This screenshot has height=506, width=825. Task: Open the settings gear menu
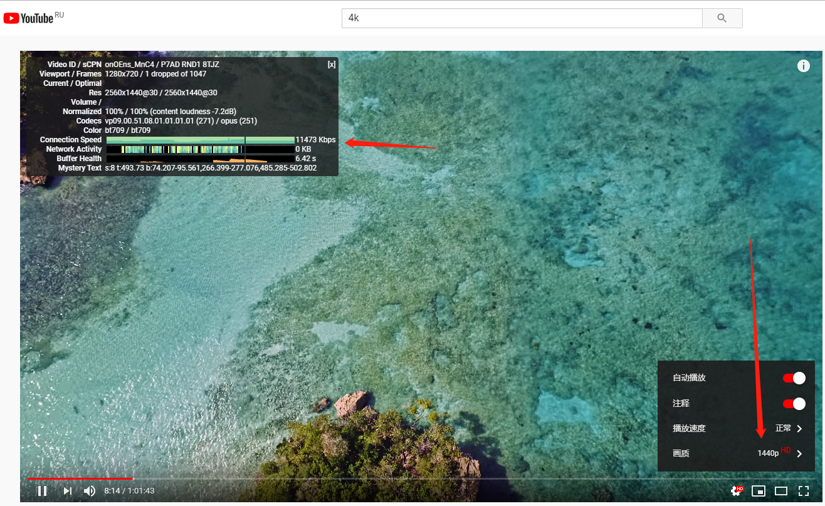tap(736, 491)
